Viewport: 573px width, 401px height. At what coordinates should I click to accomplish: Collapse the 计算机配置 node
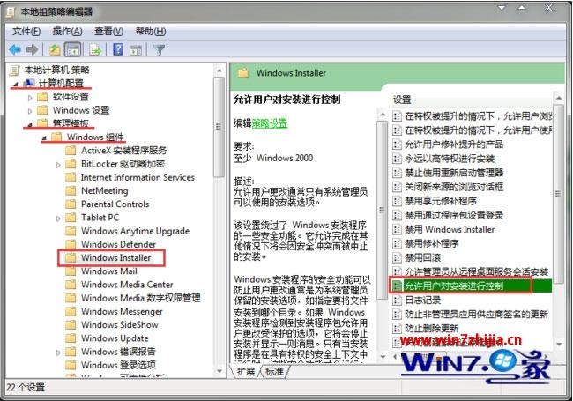(15, 85)
